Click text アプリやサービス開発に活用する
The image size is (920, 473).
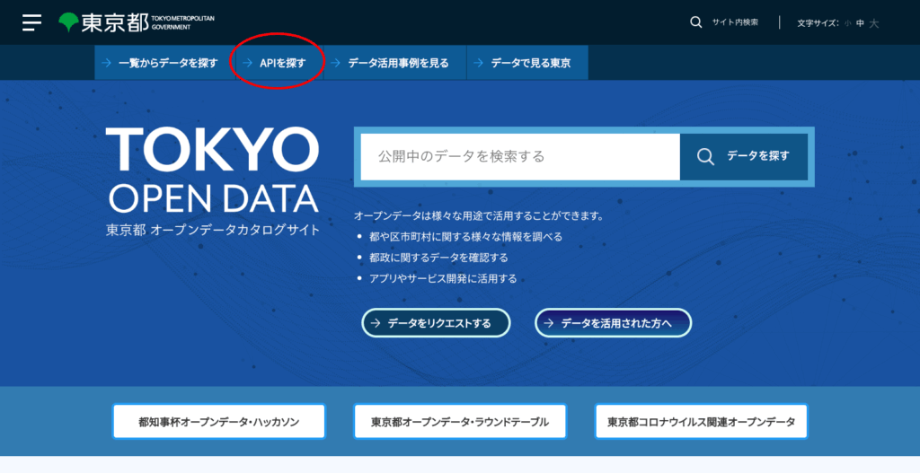(443, 278)
